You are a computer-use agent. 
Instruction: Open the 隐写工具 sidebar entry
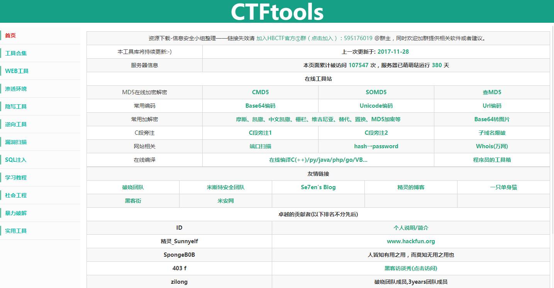coord(15,107)
